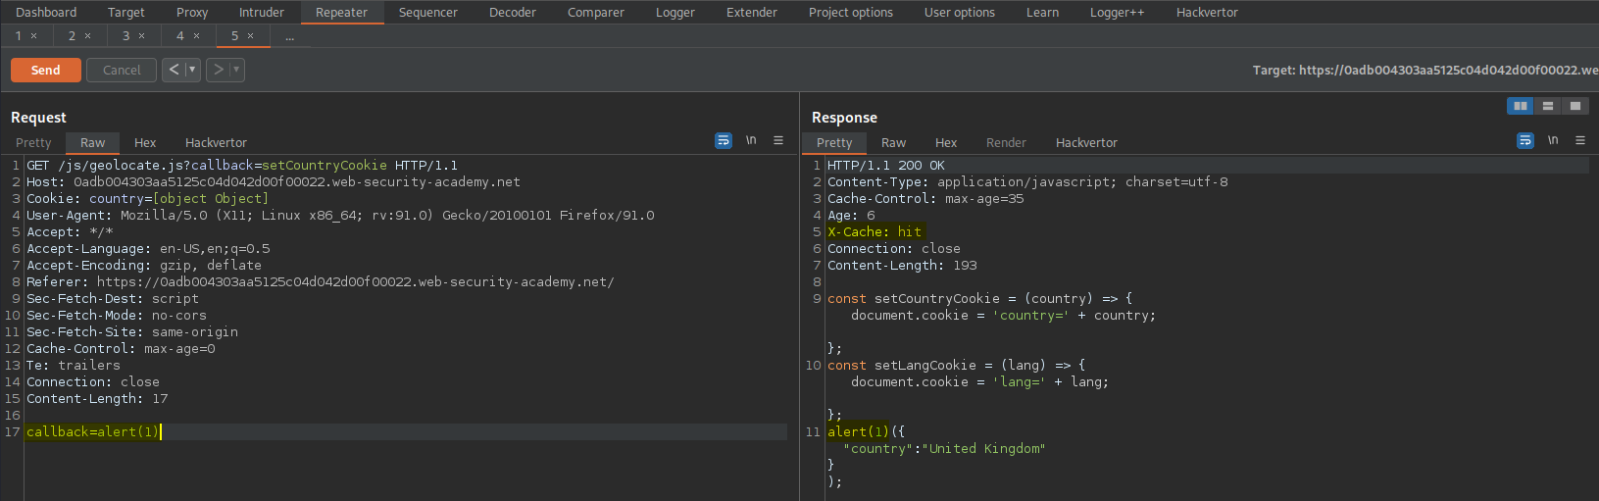Close Repeater tab 2
This screenshot has height=501, width=1599.
point(88,36)
